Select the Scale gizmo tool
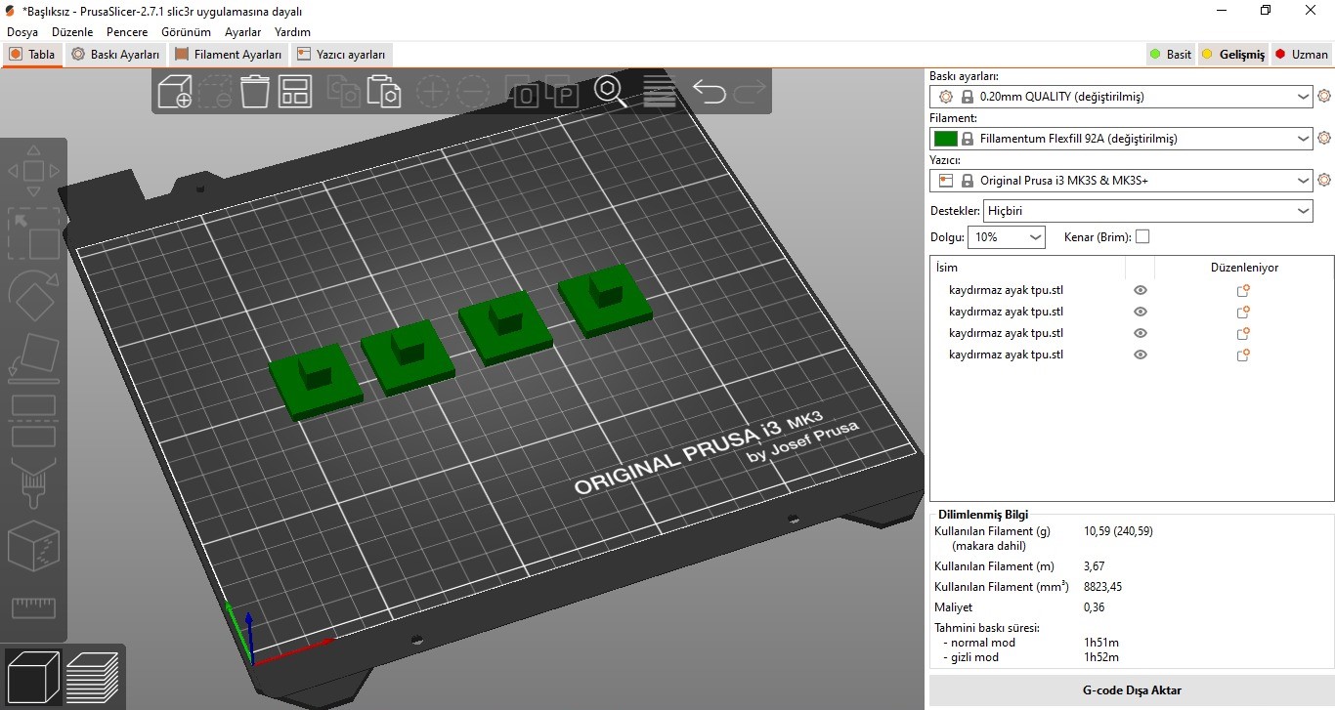The image size is (1335, 710). click(33, 231)
